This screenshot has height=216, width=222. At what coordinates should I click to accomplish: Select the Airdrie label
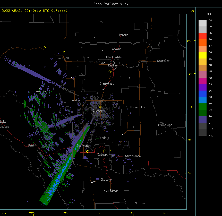point(104,138)
